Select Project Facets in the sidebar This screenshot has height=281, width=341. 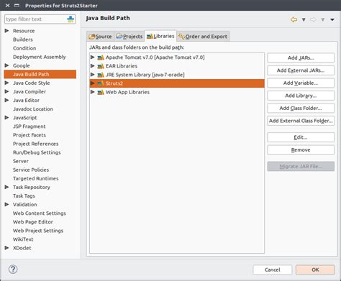click(x=29, y=135)
